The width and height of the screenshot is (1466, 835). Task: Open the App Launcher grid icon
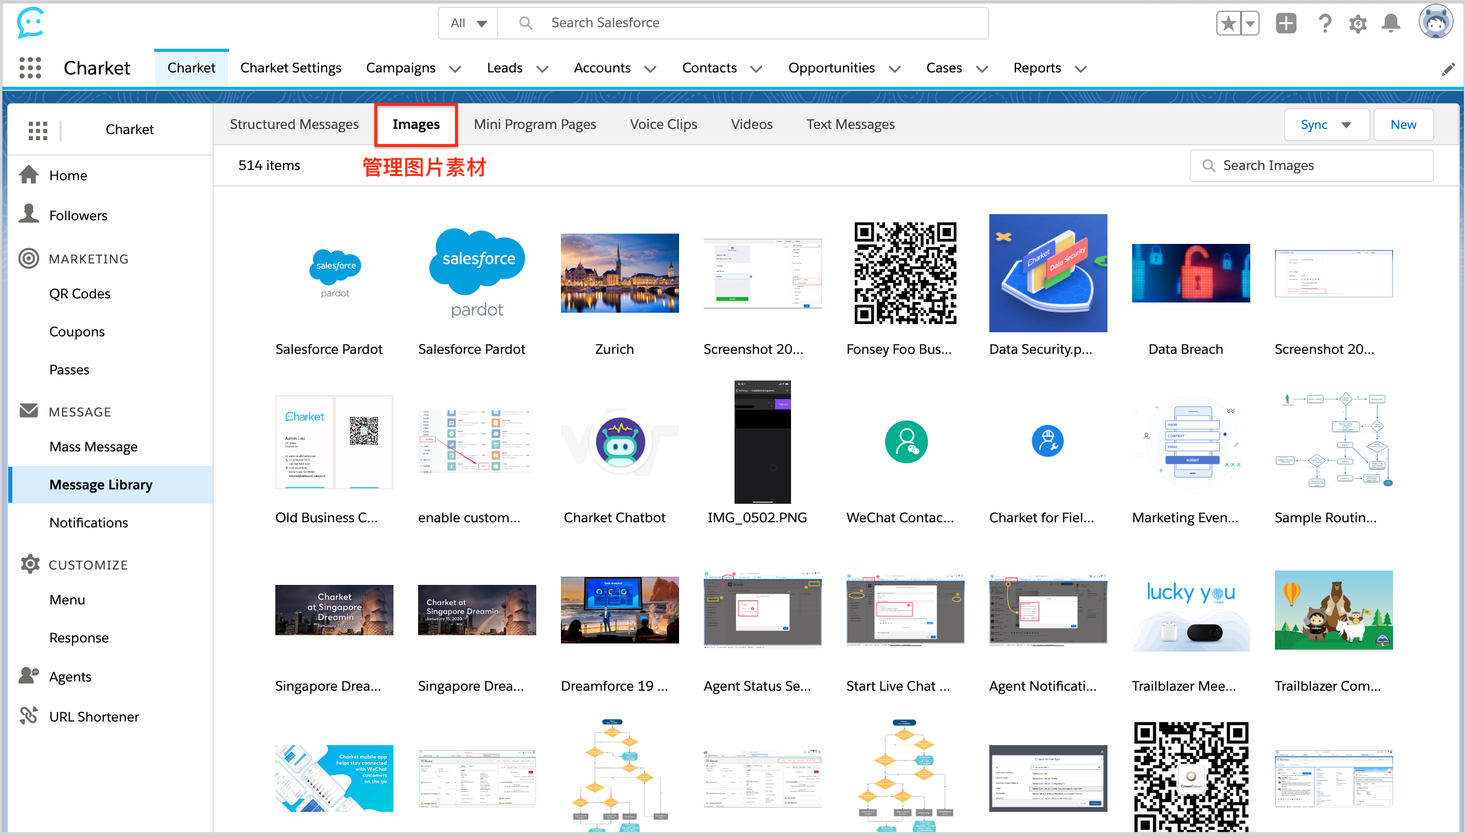30,68
